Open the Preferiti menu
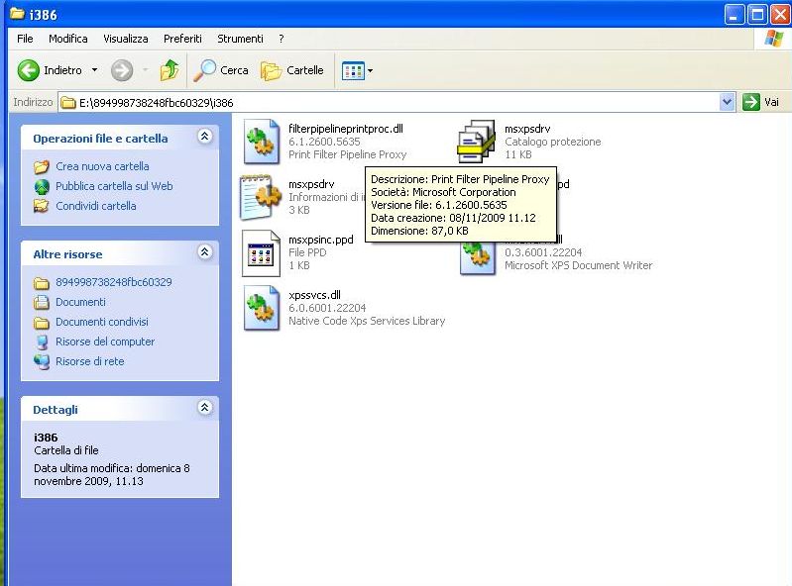The height and width of the screenshot is (586, 792). pyautogui.click(x=182, y=39)
